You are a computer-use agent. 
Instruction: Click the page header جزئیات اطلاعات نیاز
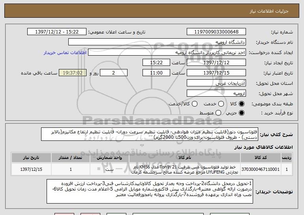[269, 11]
